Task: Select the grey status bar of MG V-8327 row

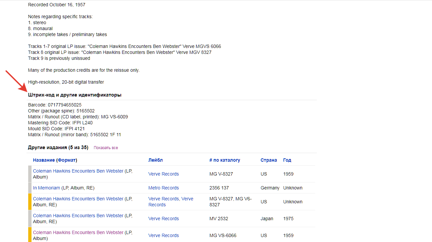Action: pos(30,174)
